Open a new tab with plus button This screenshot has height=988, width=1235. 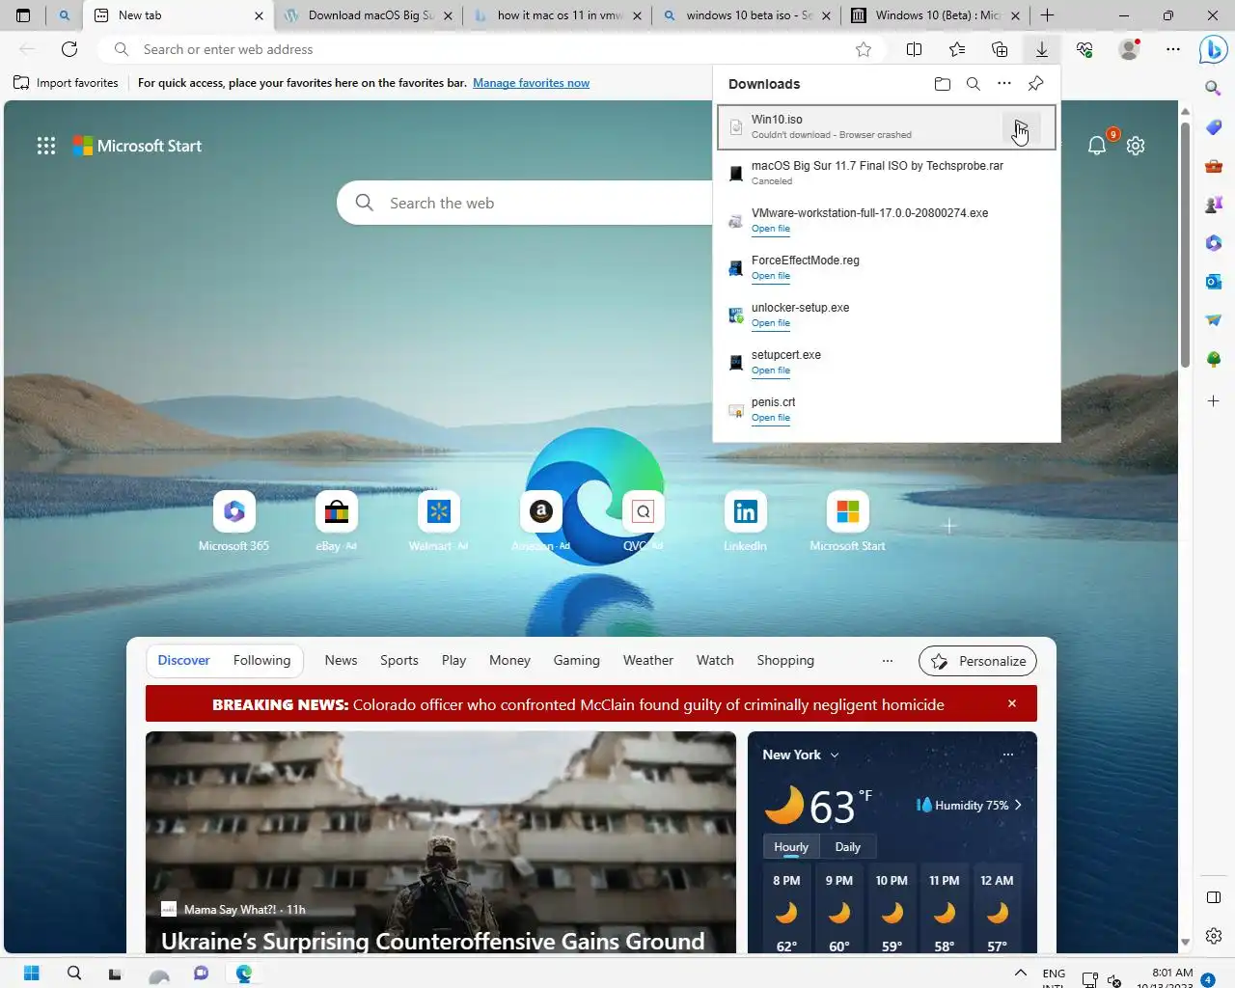(1048, 15)
